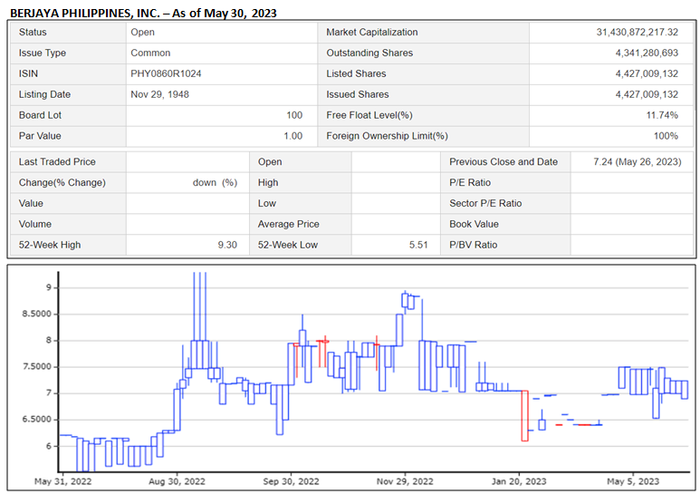Viewport: 700px width, 494px height.
Task: Select the Outstanding Shares label
Action: pyautogui.click(x=369, y=53)
